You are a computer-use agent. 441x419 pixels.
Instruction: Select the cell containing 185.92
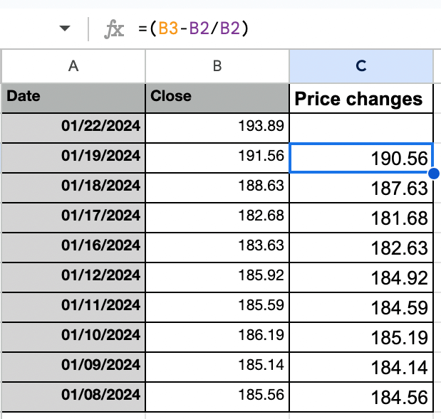(x=217, y=277)
